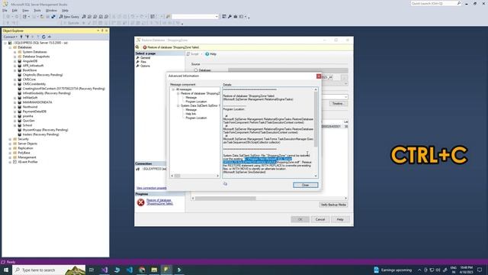This screenshot has width=488, height=275.
Task: Open File Explorer from the taskbar
Action: pos(154,270)
